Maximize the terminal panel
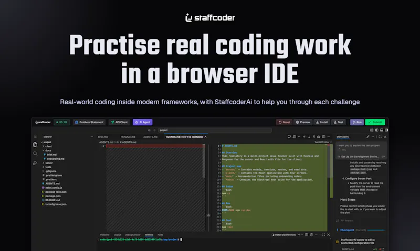Screen dimensions: 420x251 pos(323,235)
